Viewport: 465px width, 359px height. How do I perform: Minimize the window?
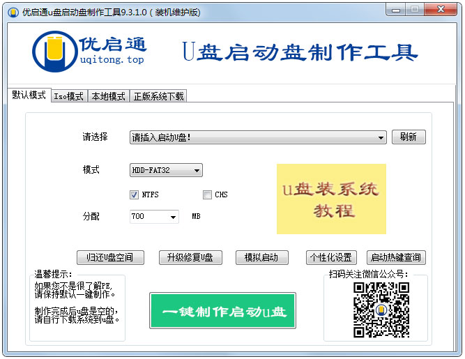tap(396, 10)
